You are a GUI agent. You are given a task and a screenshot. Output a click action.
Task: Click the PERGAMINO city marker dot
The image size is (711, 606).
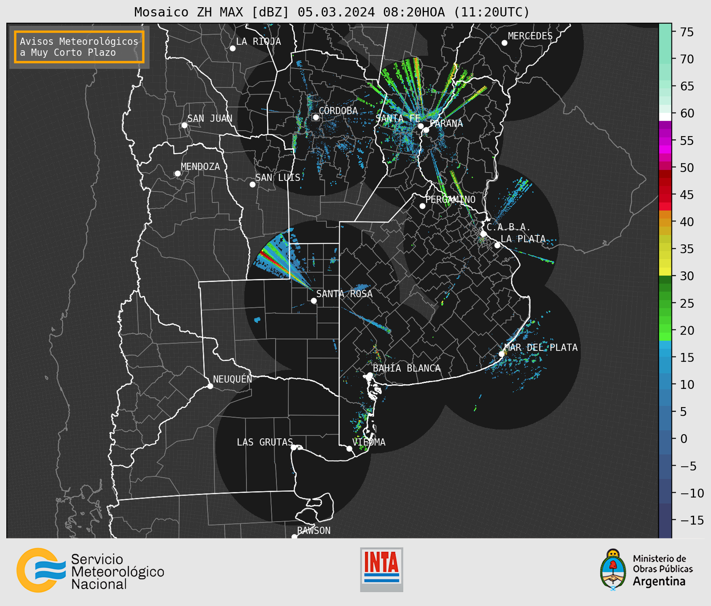[422, 206]
